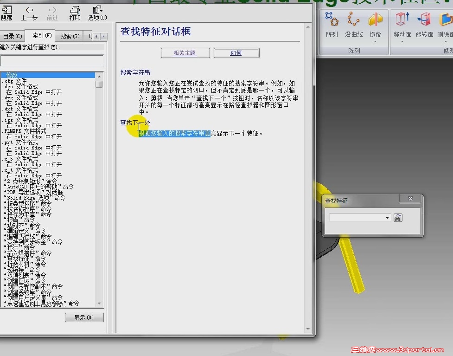This screenshot has width=453, height=356.
Task: Expand the dropdown arrow under 移动面
Action: tap(402, 42)
